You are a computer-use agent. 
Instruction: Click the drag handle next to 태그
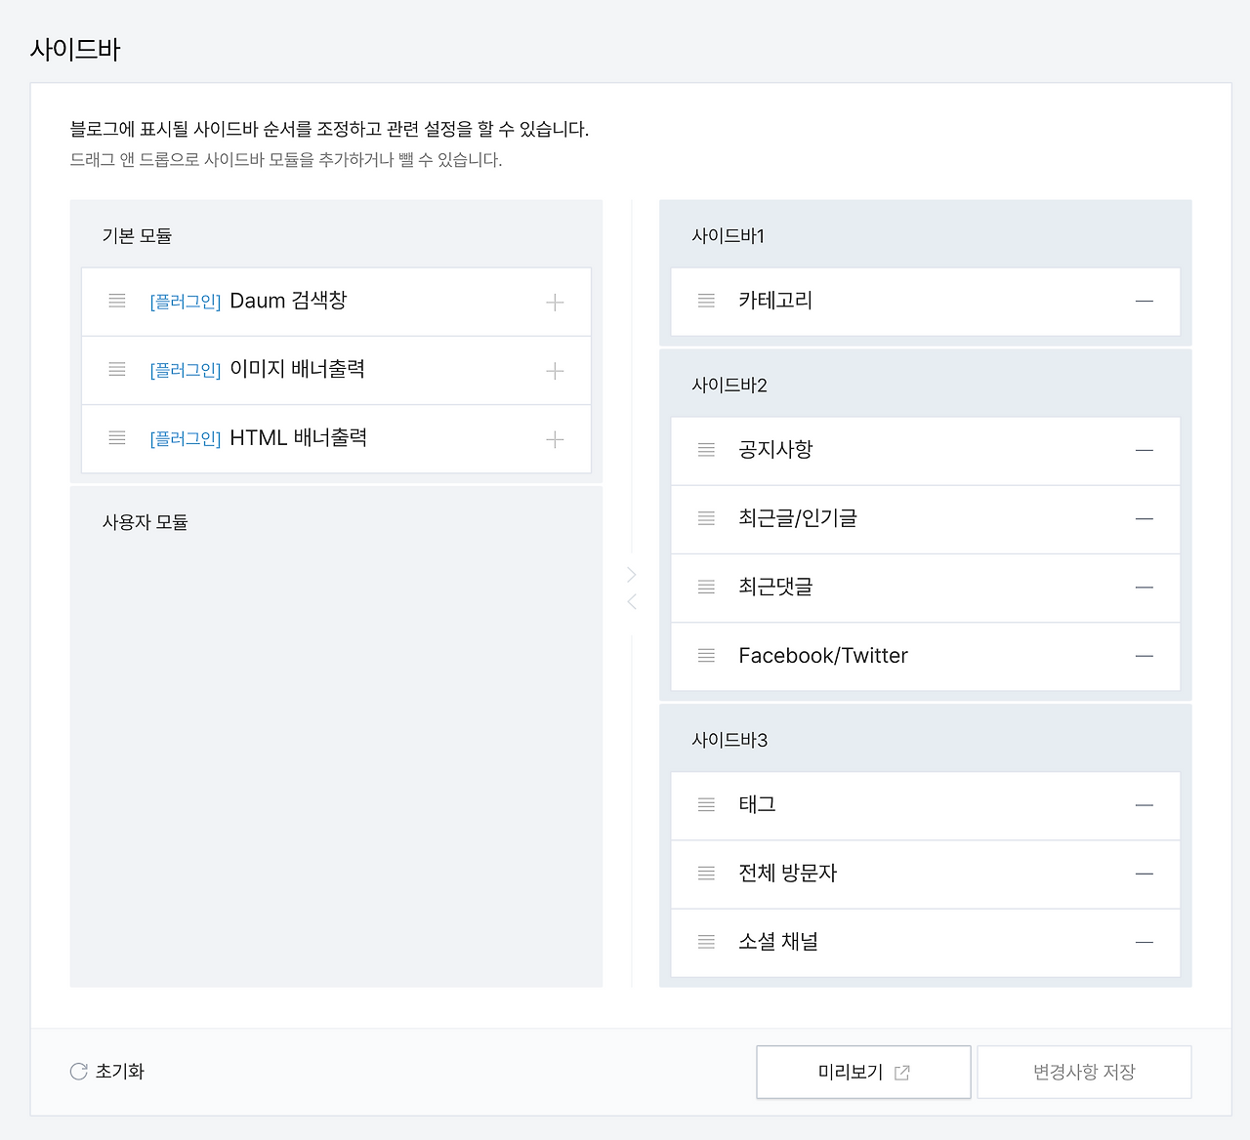pos(706,805)
